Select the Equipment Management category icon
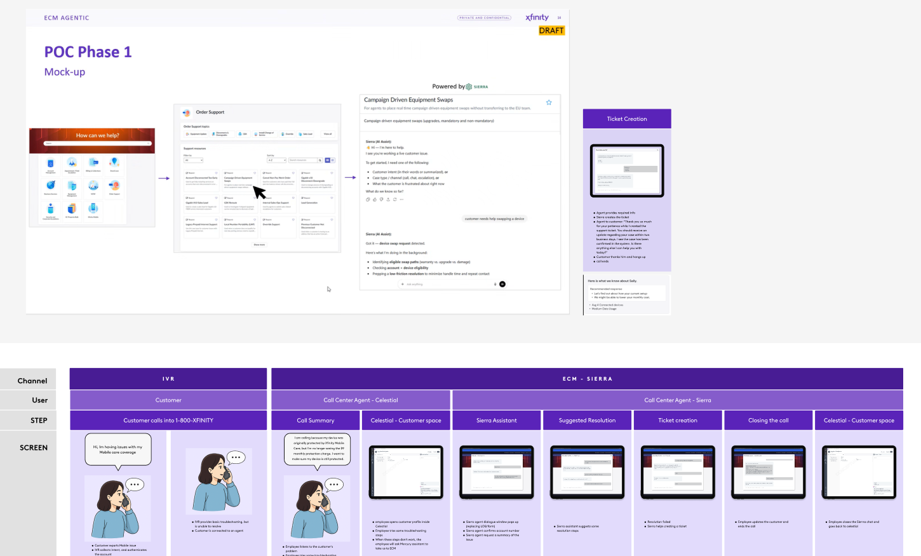 72,186
